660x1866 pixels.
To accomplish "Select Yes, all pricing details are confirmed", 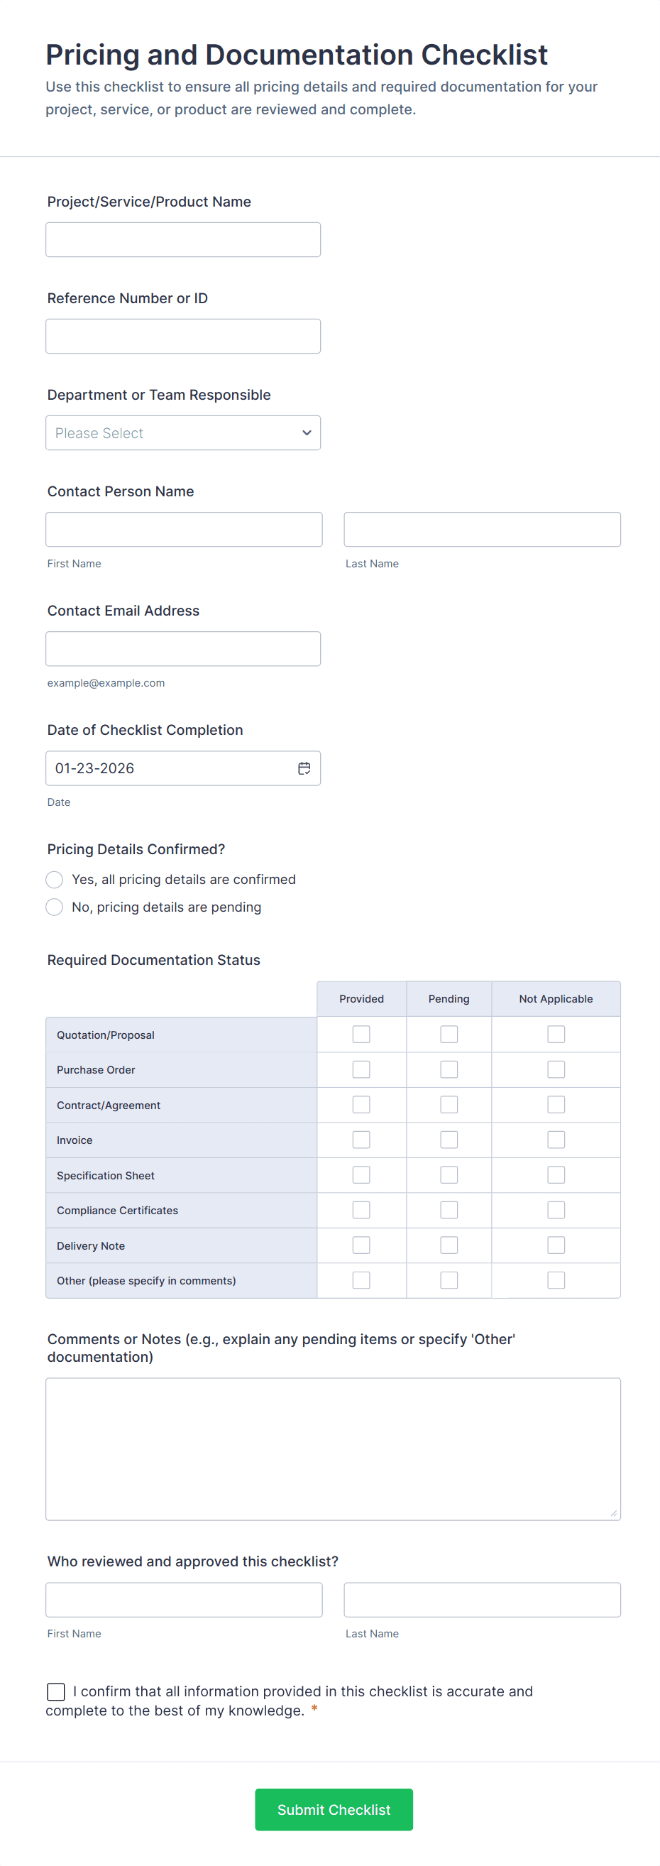I will 54,880.
